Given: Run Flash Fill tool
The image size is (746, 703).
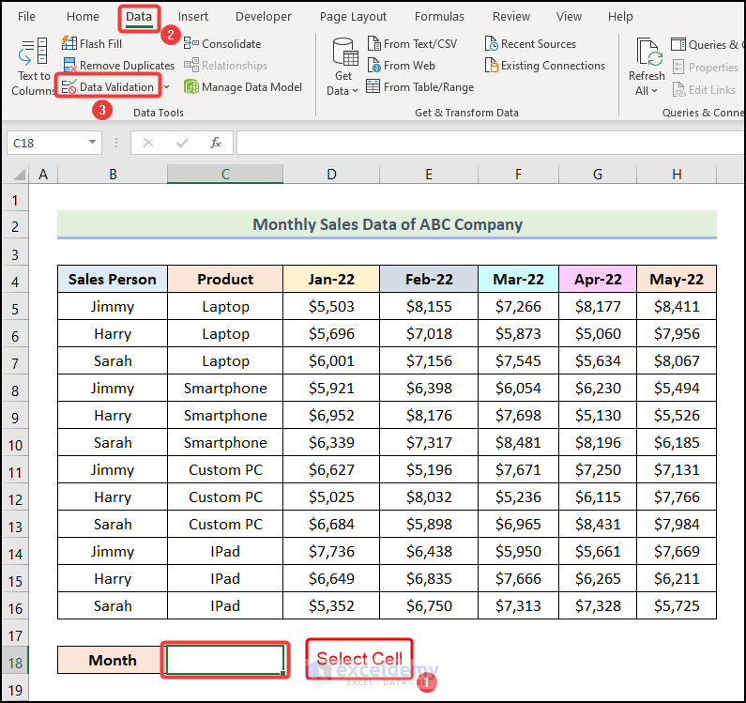Looking at the screenshot, I should (x=92, y=44).
